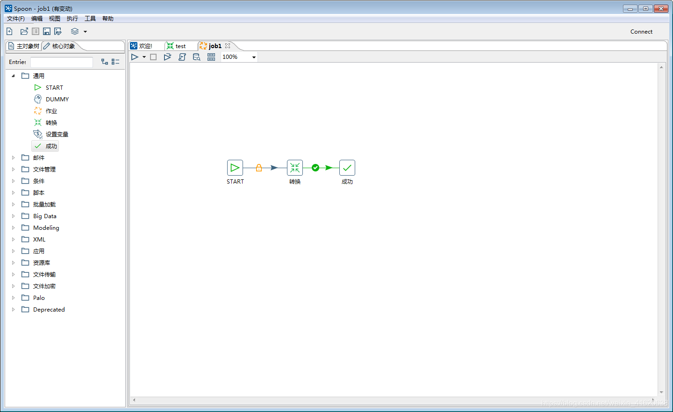The image size is (673, 412).
Task: Expand the 文件管理 folder
Action: 13,169
